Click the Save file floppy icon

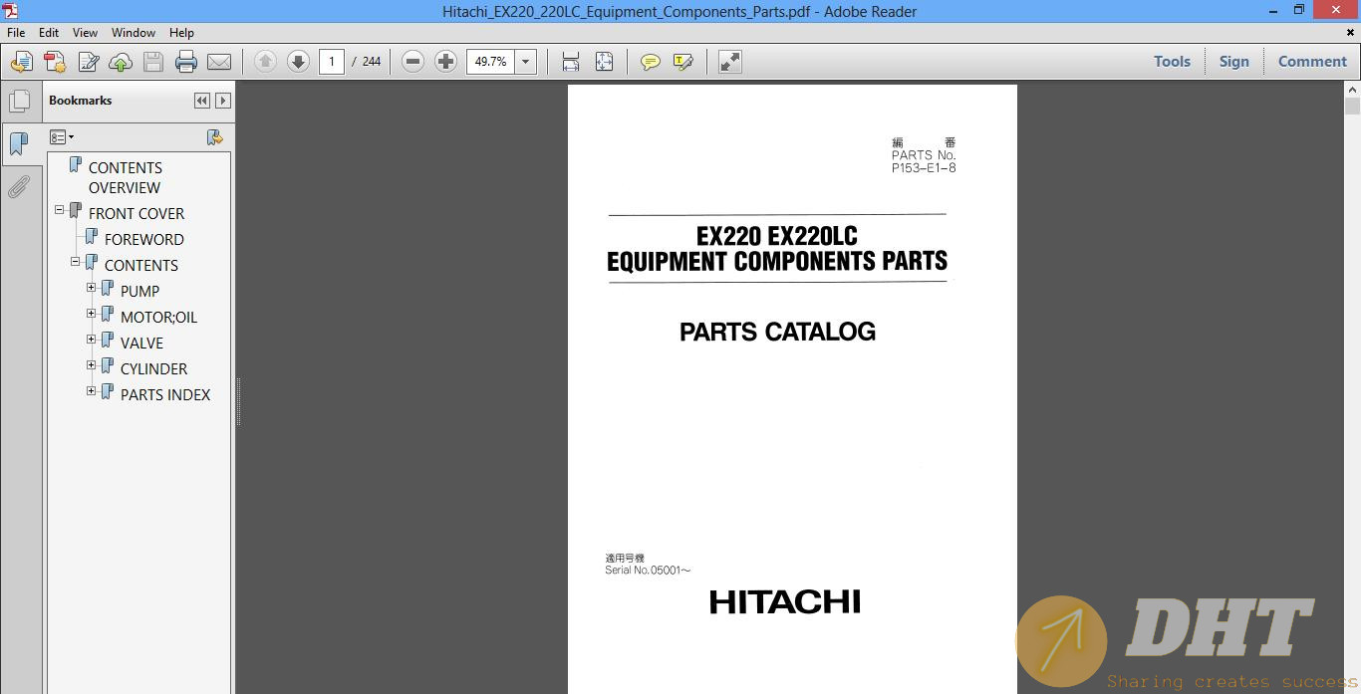click(153, 62)
